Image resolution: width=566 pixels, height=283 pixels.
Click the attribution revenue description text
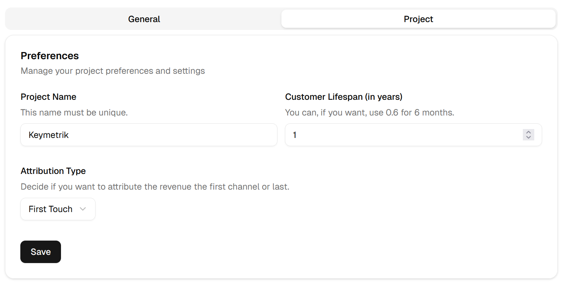click(155, 187)
